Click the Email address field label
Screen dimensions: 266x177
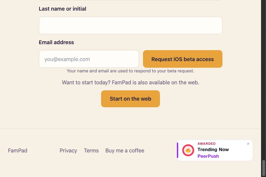click(x=56, y=42)
